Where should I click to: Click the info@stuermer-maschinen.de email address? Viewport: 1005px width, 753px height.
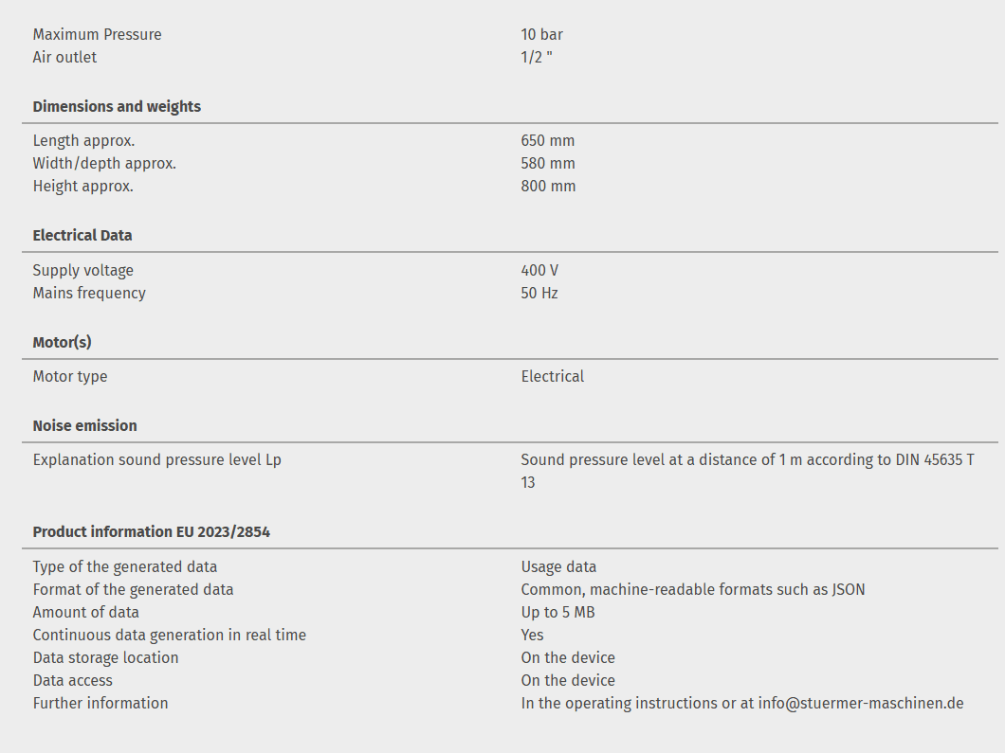pos(861,703)
